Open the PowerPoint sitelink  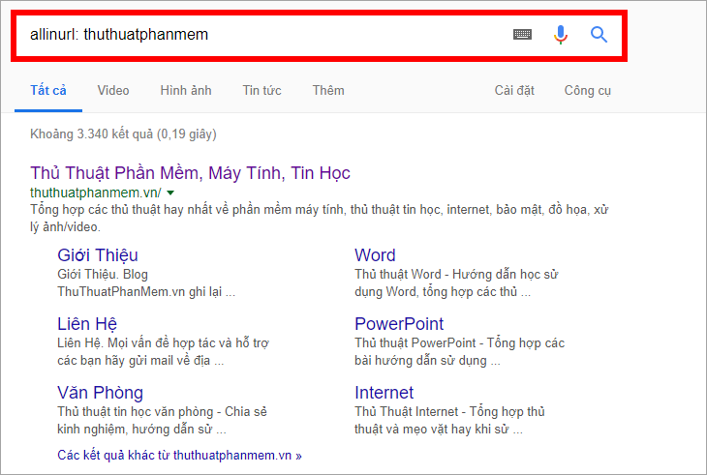pos(399,324)
